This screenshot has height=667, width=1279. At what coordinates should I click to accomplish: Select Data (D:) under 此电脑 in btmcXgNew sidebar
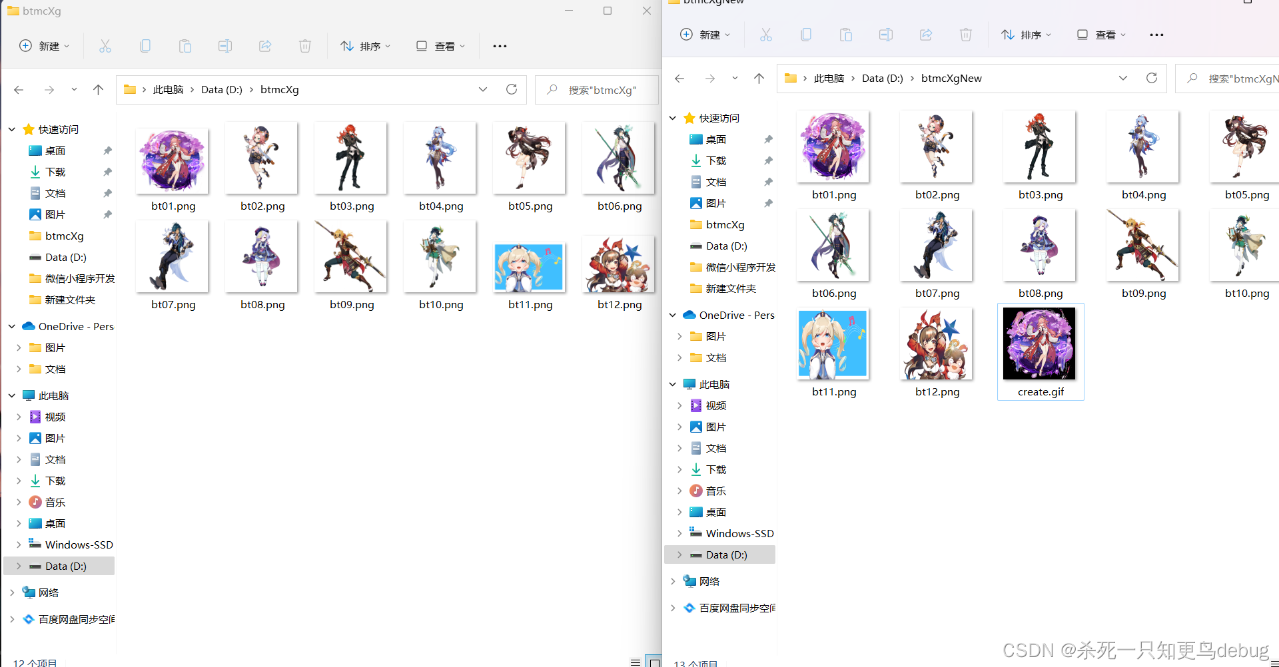coord(719,555)
